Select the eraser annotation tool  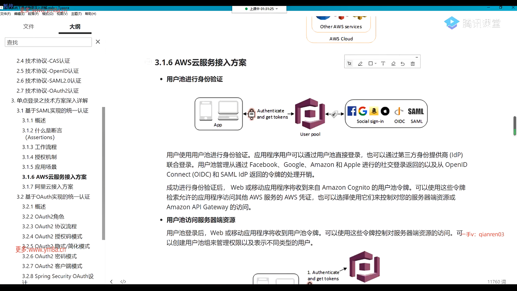393,64
